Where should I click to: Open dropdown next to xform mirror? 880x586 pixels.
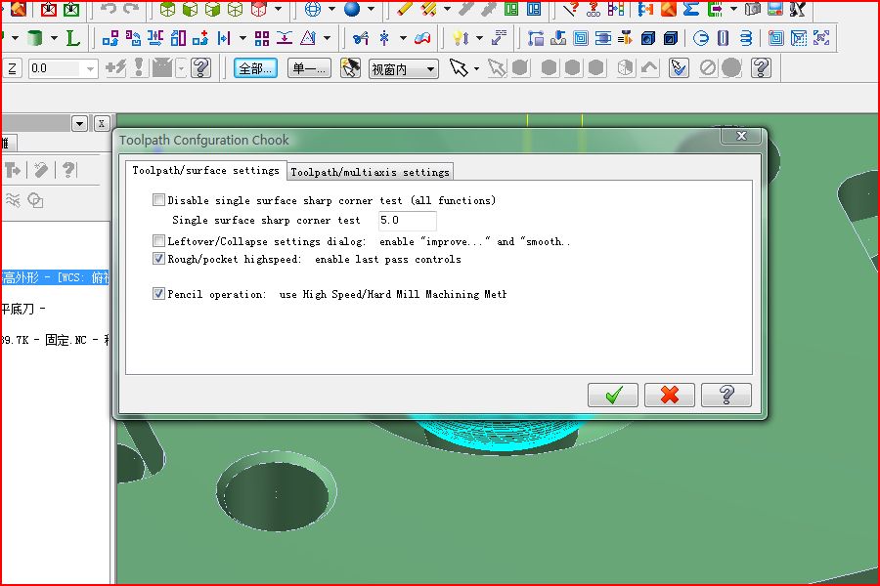242,38
